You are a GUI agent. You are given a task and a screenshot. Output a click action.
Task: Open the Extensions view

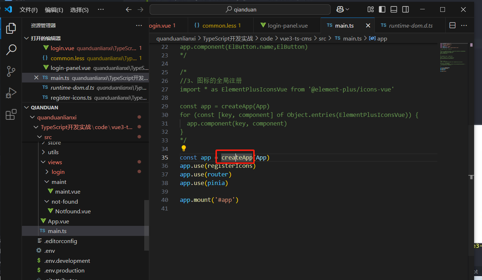tap(11, 114)
